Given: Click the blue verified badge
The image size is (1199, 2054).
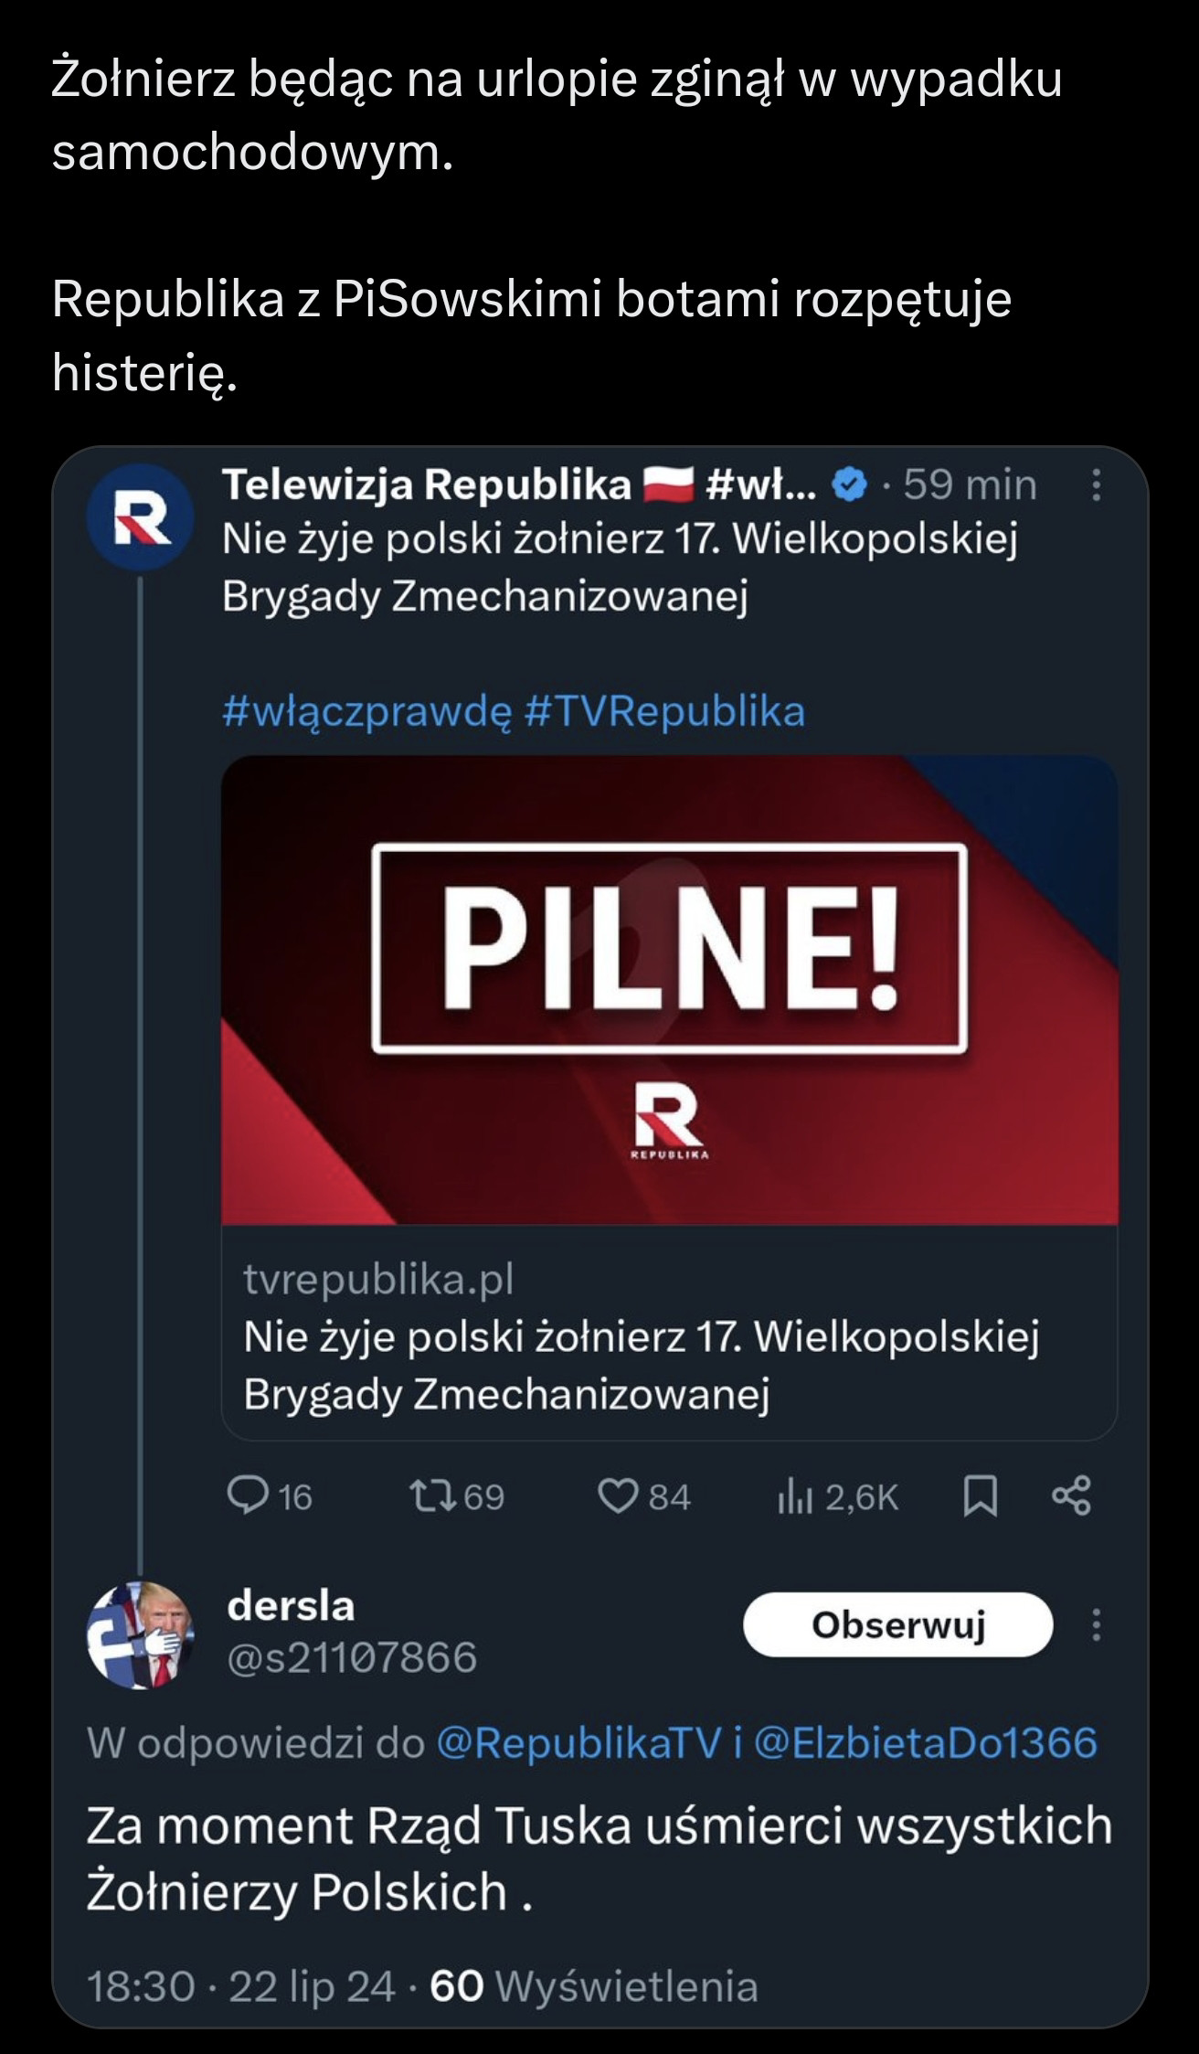Looking at the screenshot, I should (x=851, y=485).
